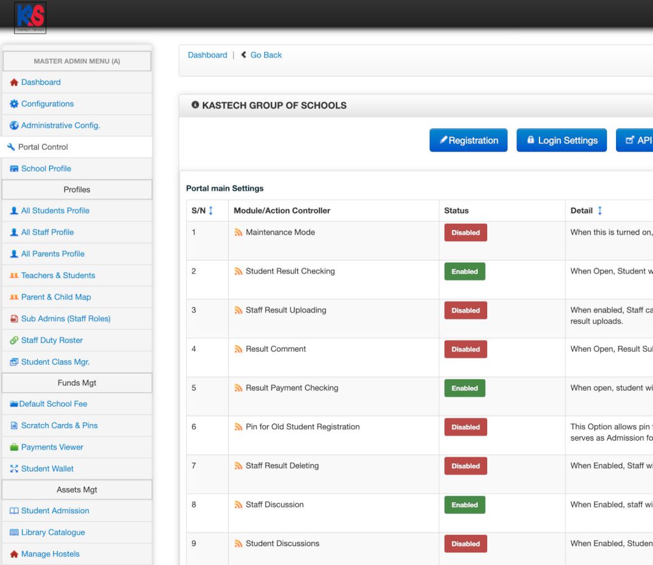Expand the Master Admin Menu header
Image resolution: width=653 pixels, height=565 pixels.
tap(77, 61)
